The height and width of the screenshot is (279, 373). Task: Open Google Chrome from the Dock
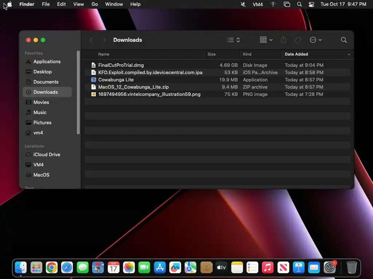[x=52, y=268]
